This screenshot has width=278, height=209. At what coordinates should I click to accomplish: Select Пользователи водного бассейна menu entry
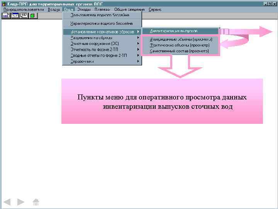[x=102, y=15]
